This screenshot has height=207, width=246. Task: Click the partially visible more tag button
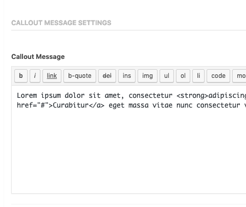point(239,76)
